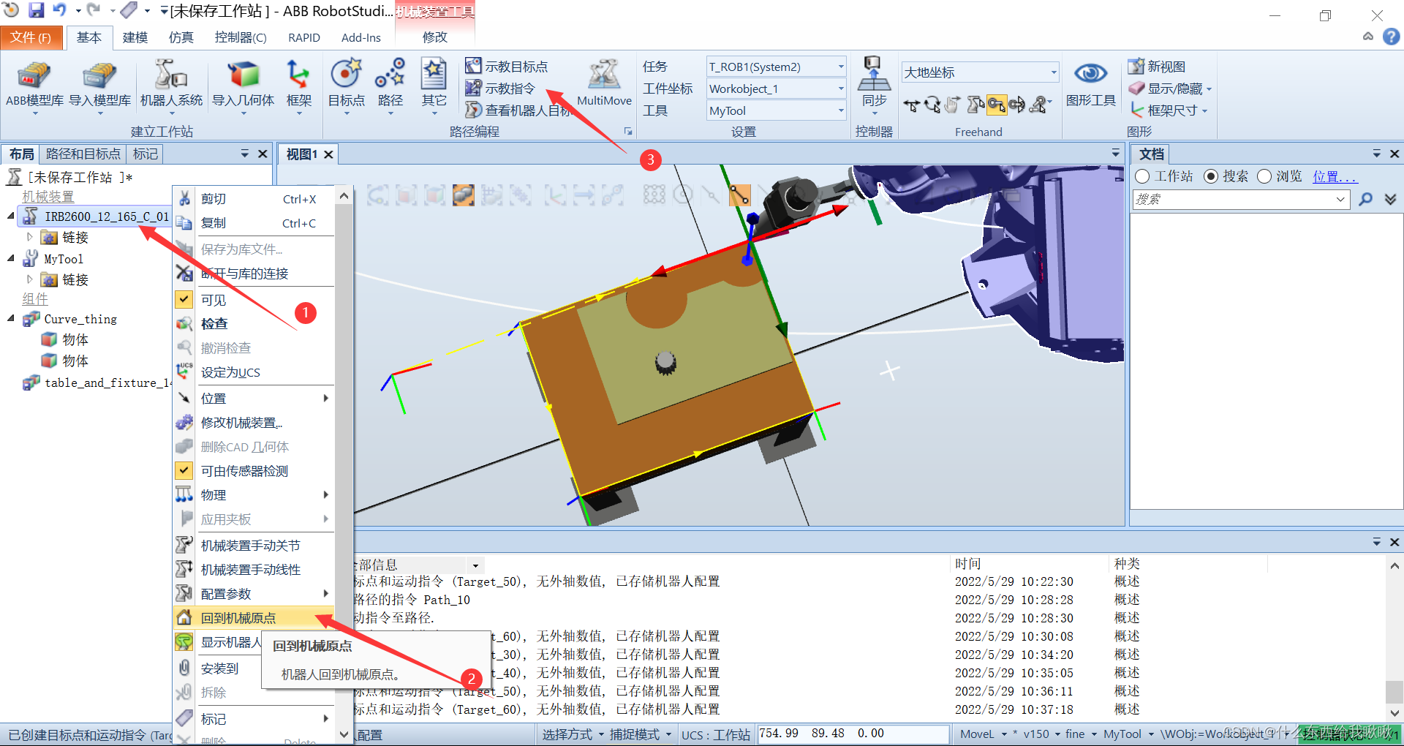Choose 机械装置手动关节 menu entry
Viewport: 1404px width, 746px height.
(x=254, y=545)
